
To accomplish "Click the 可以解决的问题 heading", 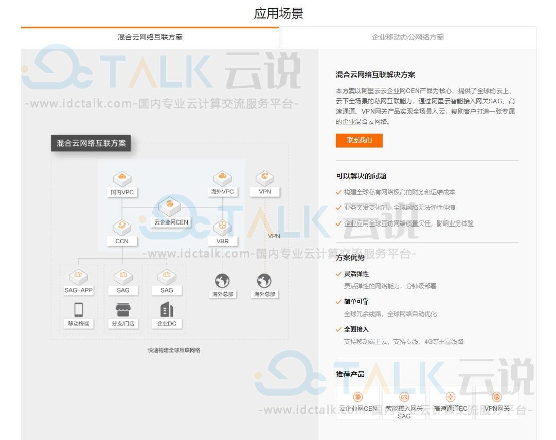I will [361, 176].
